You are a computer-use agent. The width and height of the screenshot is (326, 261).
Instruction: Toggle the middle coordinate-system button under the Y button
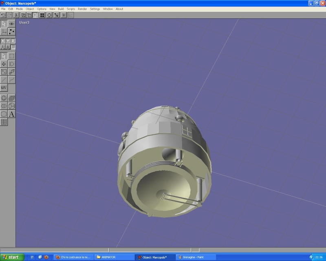8,47
